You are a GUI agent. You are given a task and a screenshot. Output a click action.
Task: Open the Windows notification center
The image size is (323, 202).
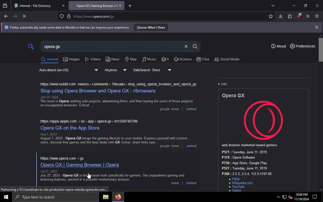315,197
